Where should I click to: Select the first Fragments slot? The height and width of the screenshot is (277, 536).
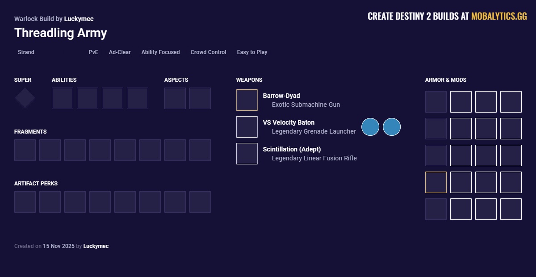pos(25,150)
